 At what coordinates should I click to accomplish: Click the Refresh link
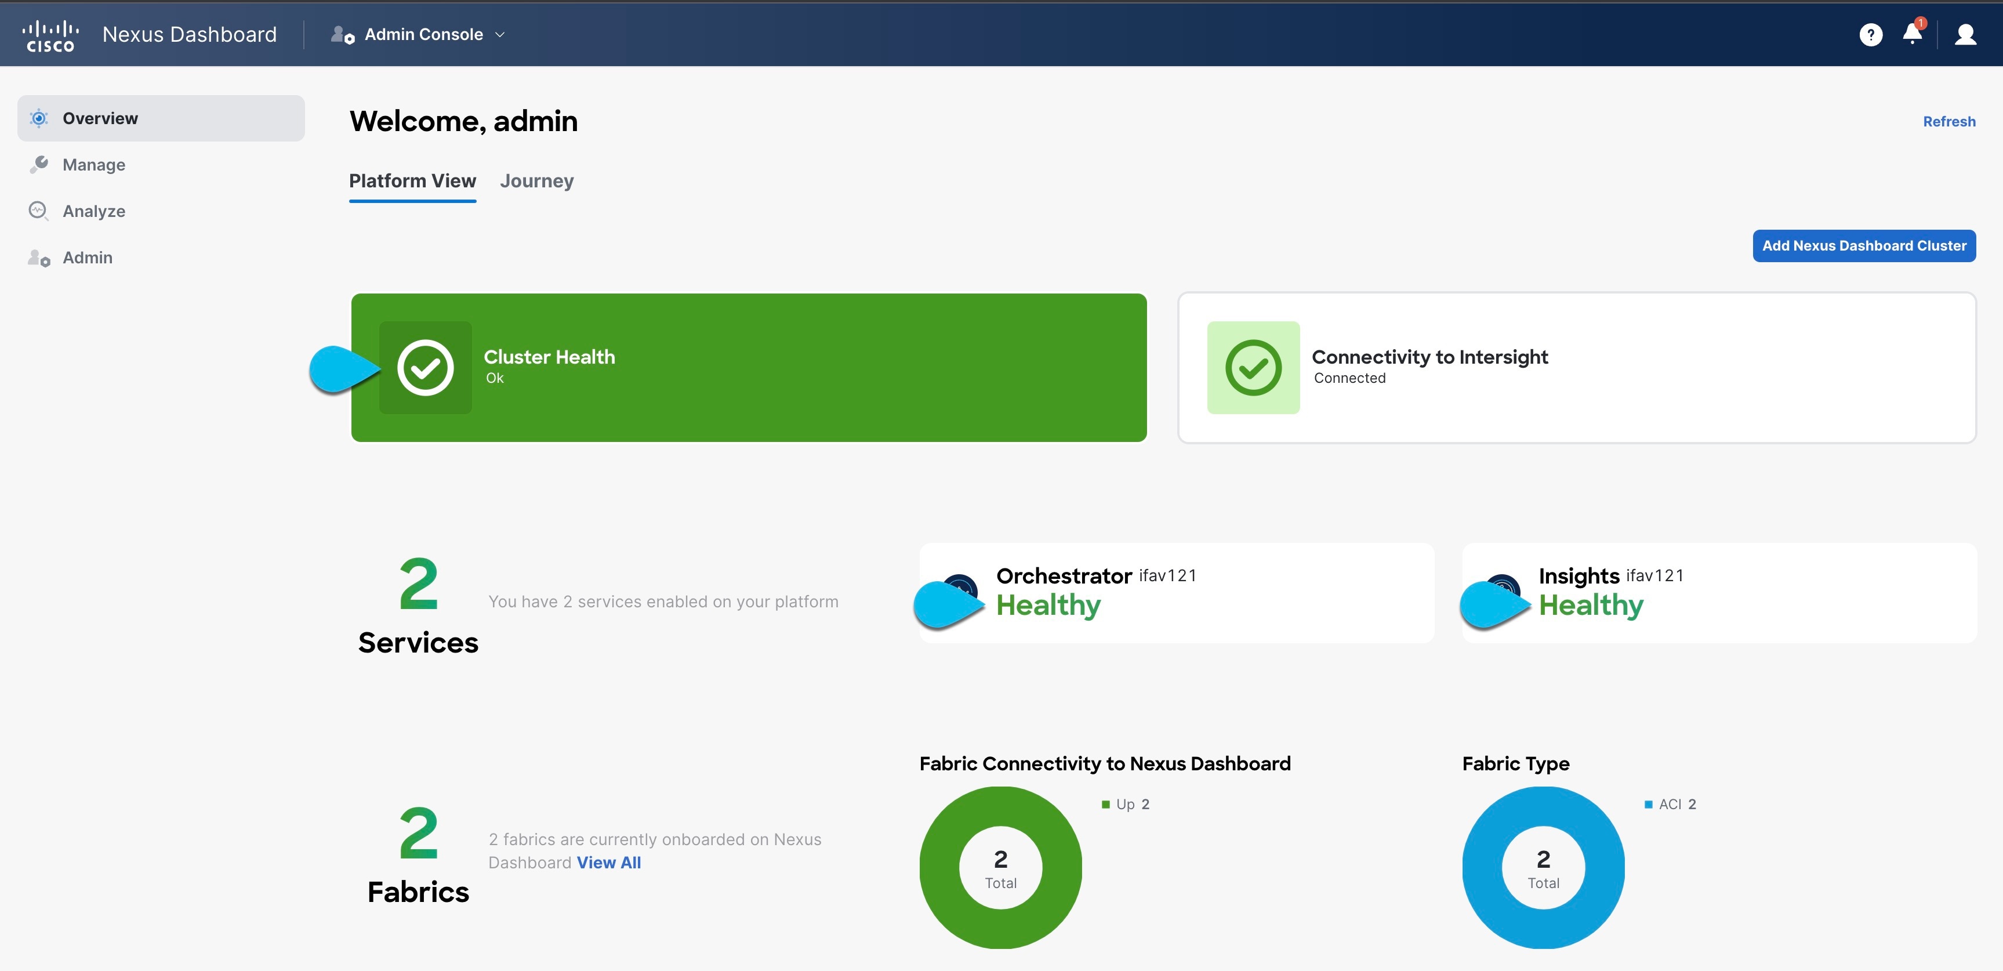coord(1948,121)
